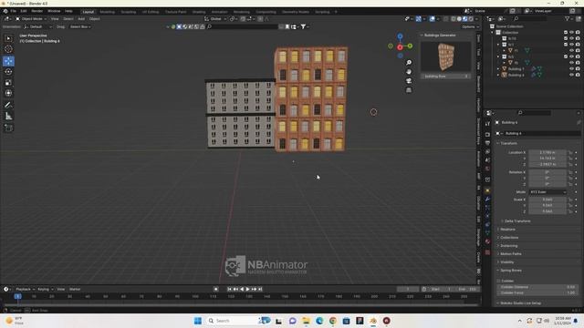
Task: Select the Add Cube tool
Action: 8,128
